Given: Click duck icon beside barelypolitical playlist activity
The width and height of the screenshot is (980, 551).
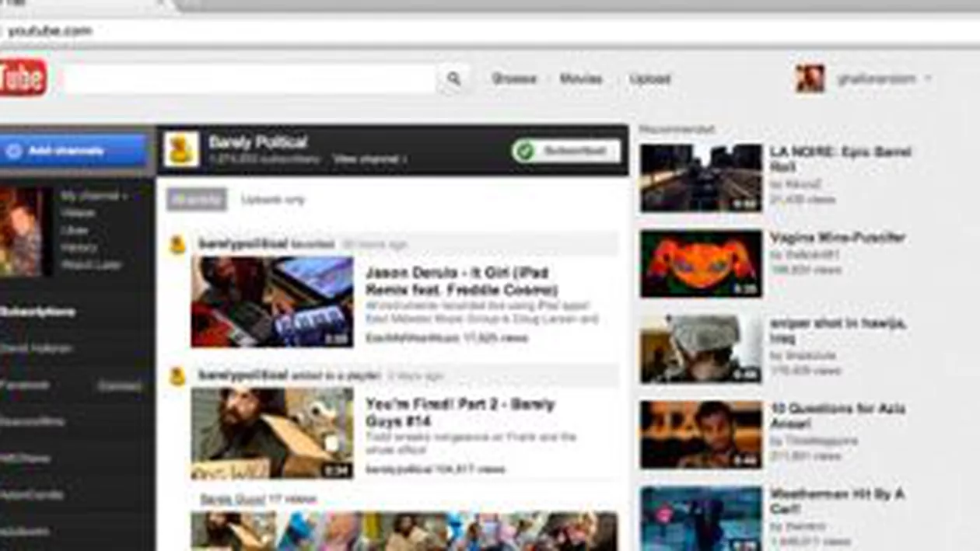Looking at the screenshot, I should (177, 376).
